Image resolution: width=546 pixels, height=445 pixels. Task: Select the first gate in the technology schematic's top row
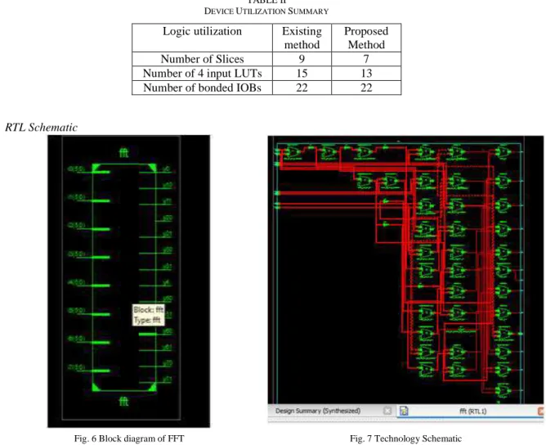292,152
